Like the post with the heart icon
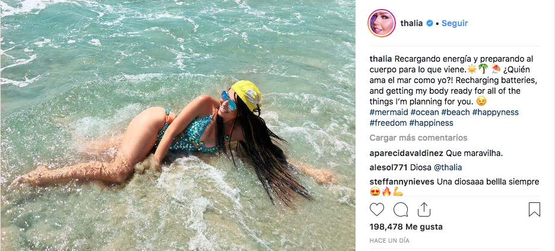 376,209
